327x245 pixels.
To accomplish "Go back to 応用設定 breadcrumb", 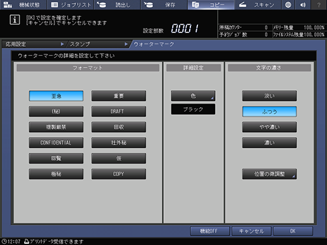I will coord(34,44).
